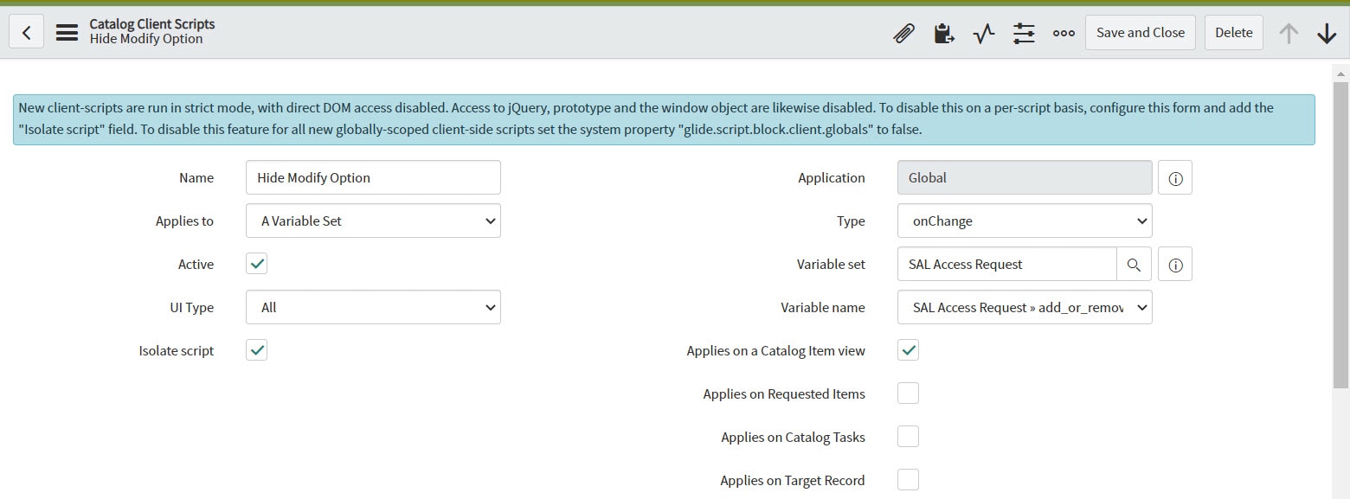Click the down arrow next record icon
This screenshot has height=499, width=1350.
(x=1327, y=33)
